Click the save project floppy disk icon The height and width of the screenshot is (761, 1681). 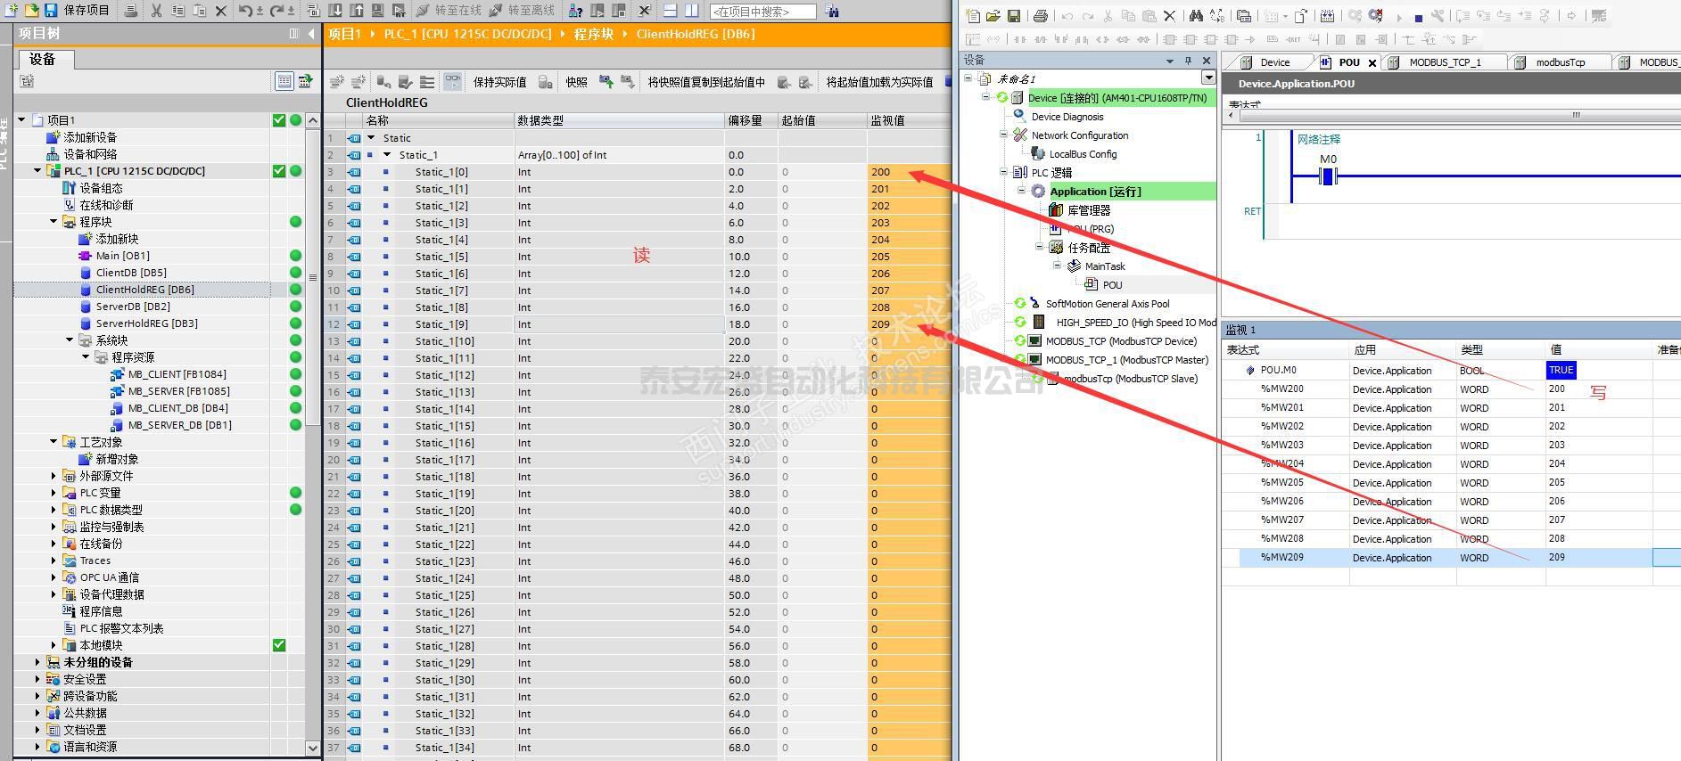click(51, 11)
